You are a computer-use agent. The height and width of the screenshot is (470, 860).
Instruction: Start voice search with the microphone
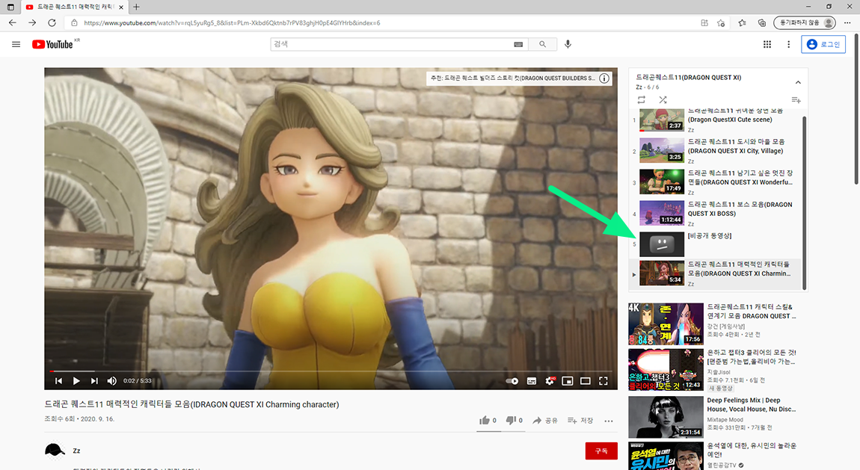568,44
